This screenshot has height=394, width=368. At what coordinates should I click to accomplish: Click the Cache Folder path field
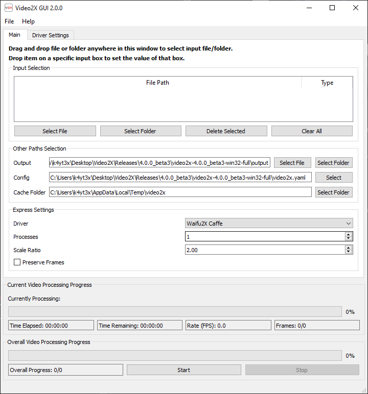[x=180, y=192]
